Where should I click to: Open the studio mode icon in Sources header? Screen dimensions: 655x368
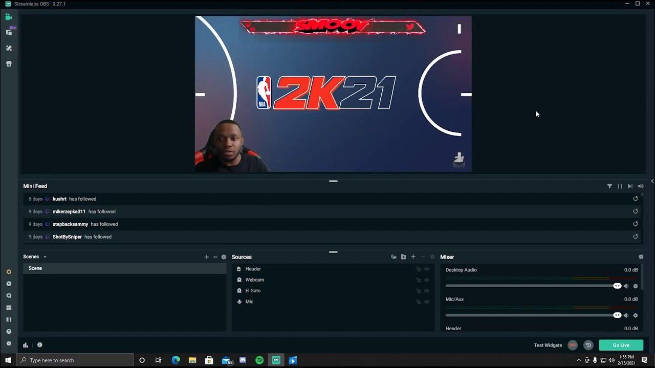[394, 257]
